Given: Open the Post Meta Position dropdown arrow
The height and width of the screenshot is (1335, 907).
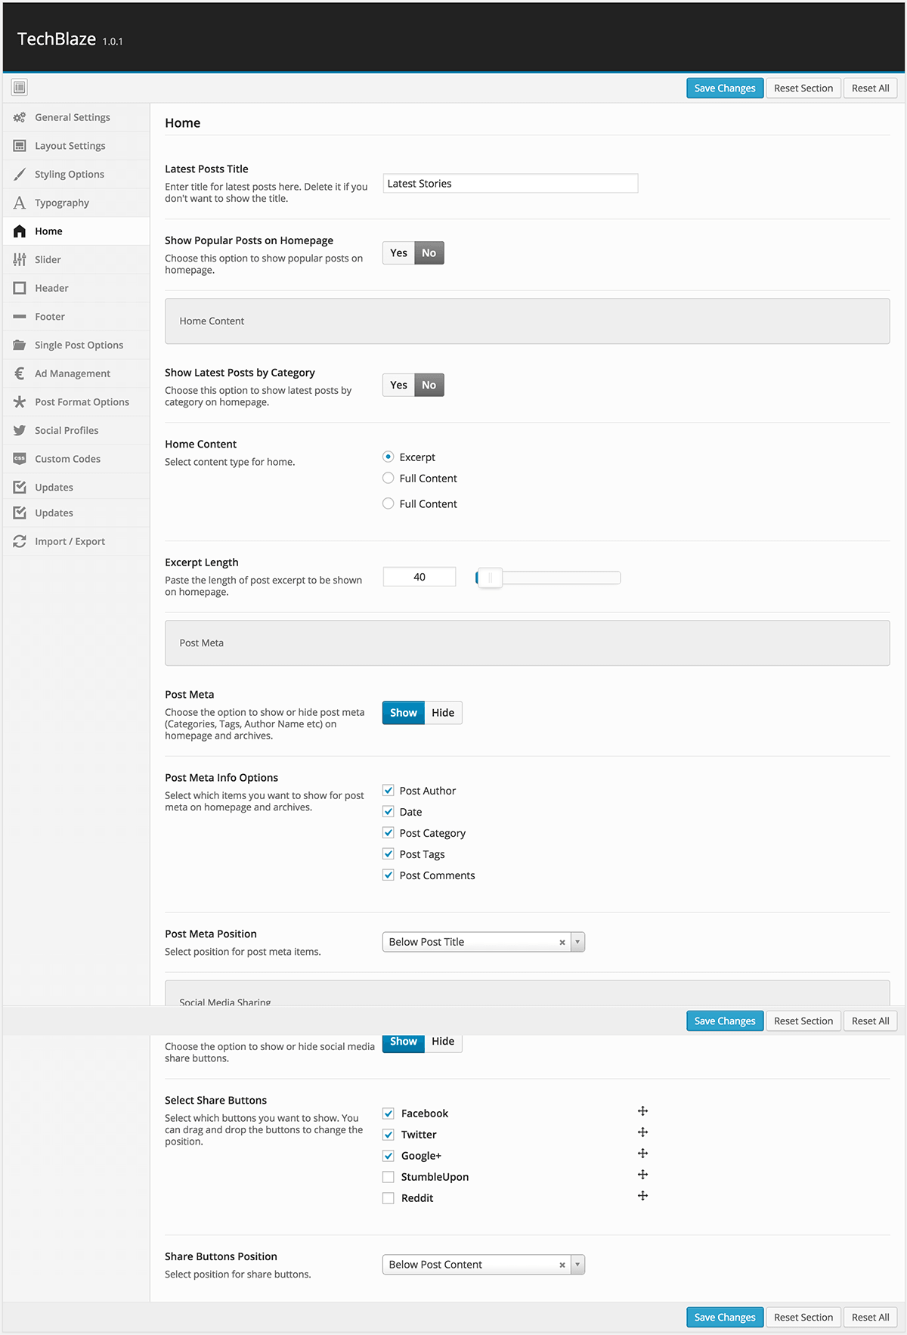Looking at the screenshot, I should click(577, 942).
